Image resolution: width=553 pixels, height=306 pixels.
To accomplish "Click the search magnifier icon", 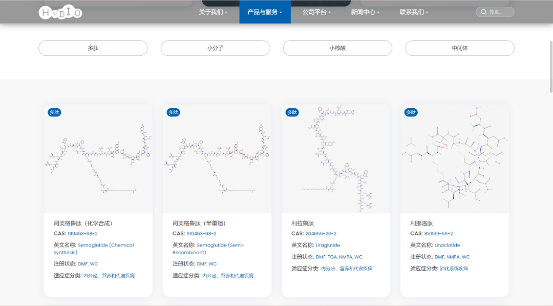I will coord(483,12).
